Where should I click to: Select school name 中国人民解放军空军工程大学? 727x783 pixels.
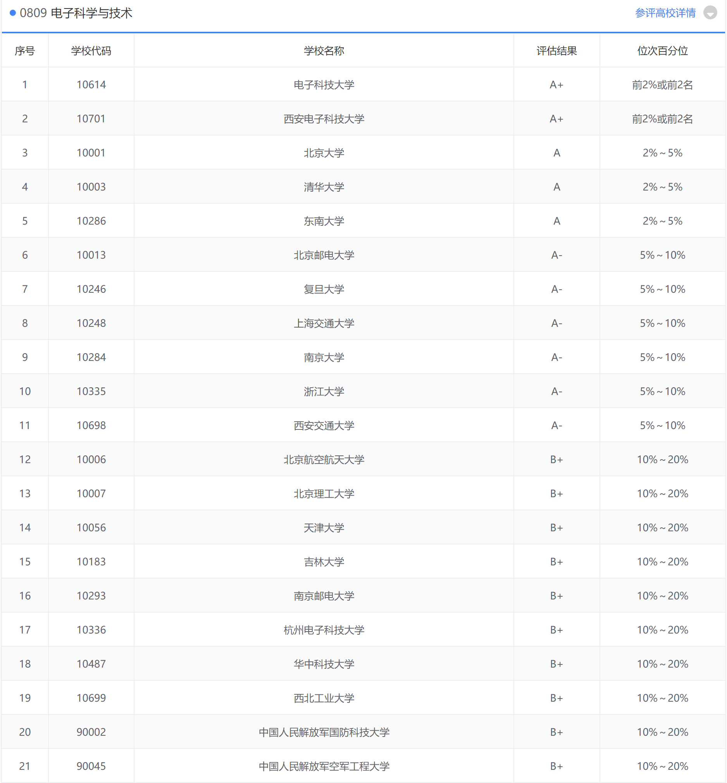(x=324, y=766)
